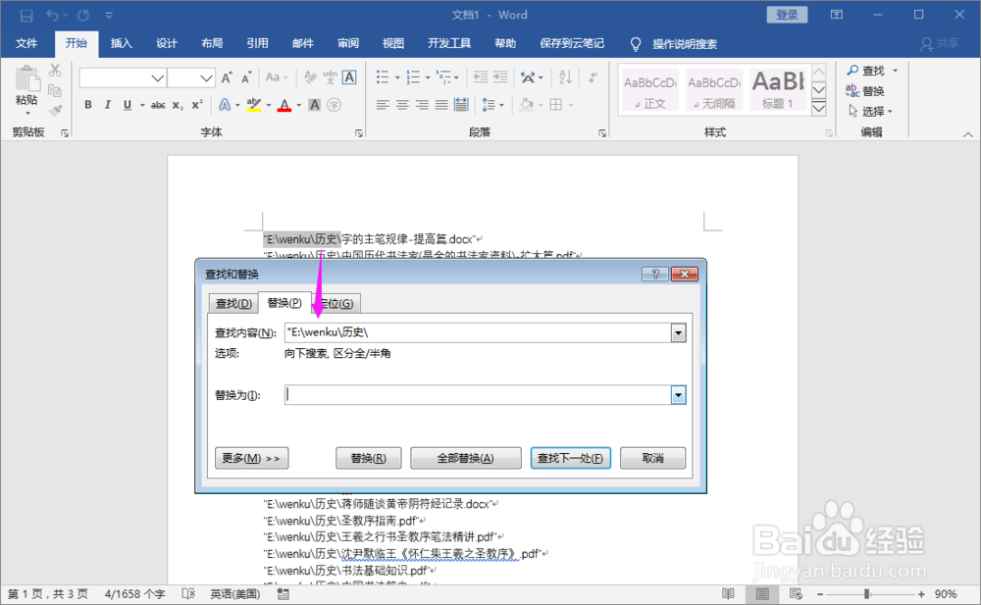The height and width of the screenshot is (605, 981).
Task: Open the font size dropdown arrow
Action: coord(207,78)
